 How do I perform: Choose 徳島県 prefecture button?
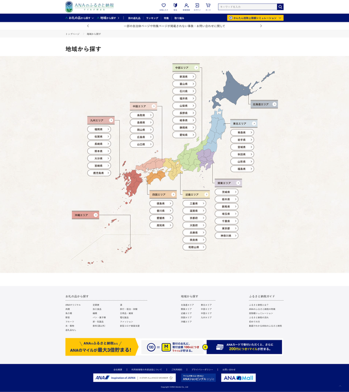161,203
